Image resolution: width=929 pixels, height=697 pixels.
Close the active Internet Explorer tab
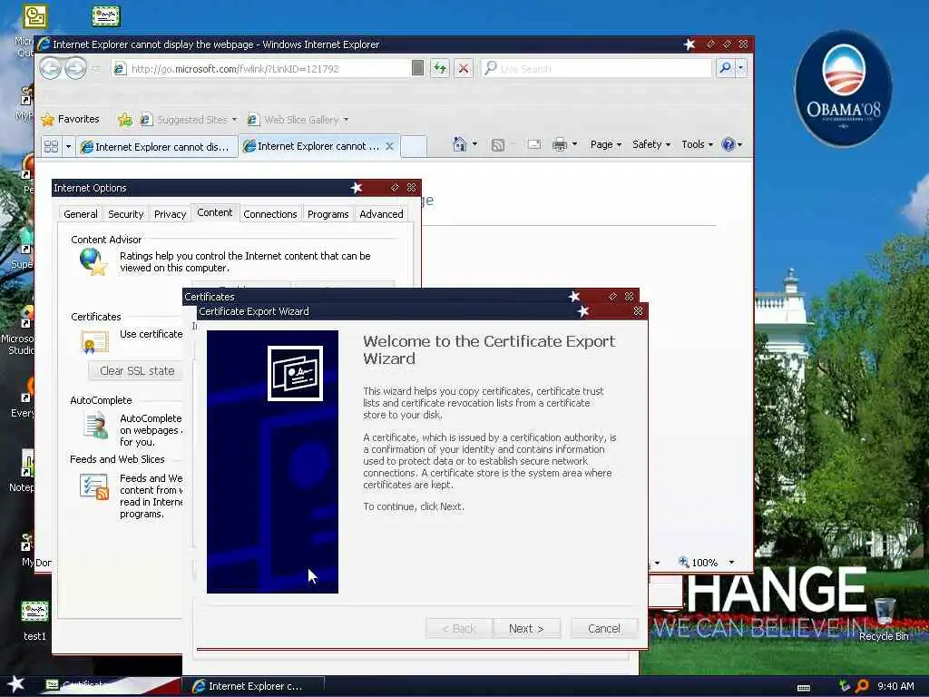click(x=389, y=146)
